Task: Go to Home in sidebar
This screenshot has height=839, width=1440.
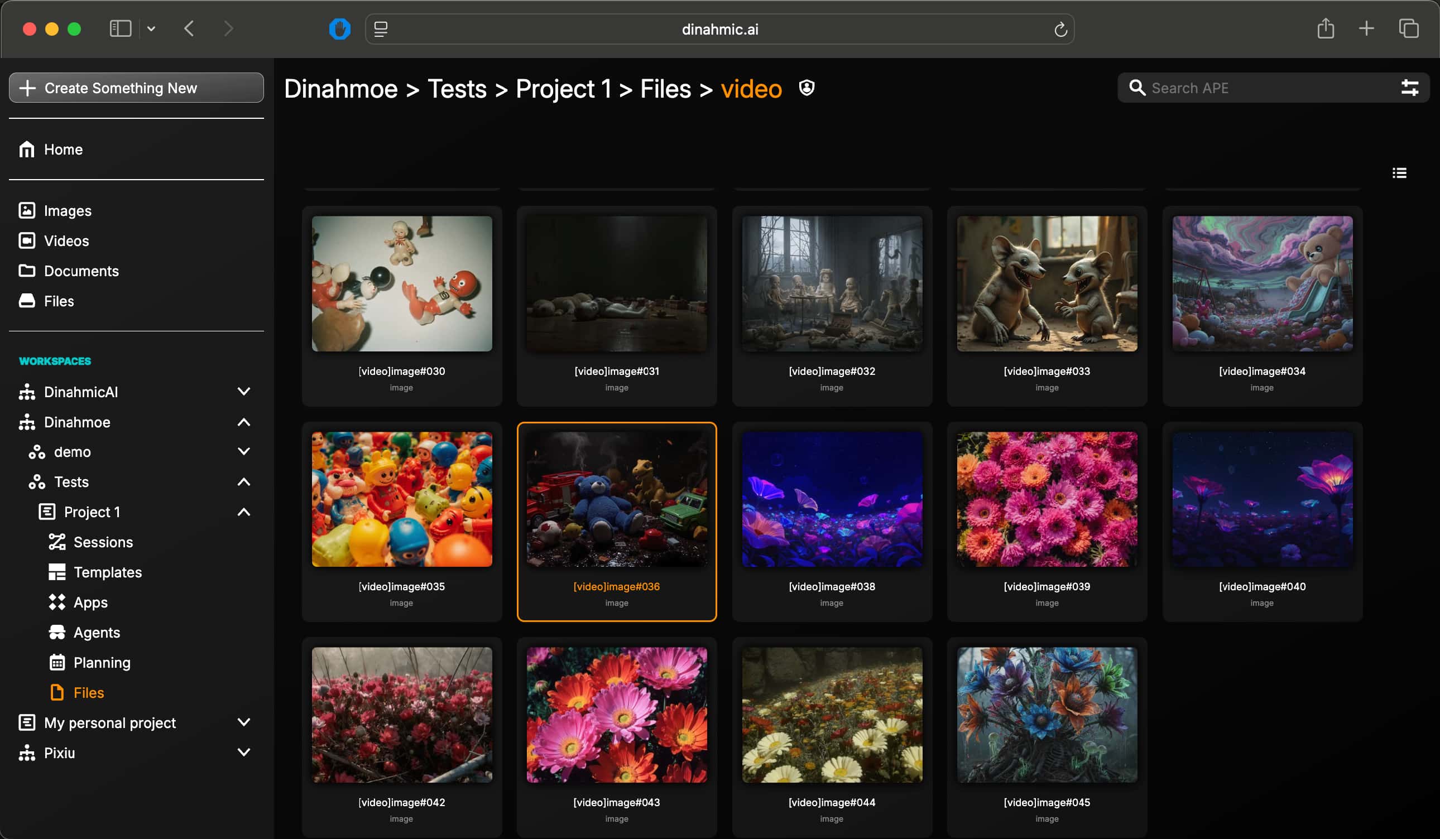Action: [x=63, y=149]
